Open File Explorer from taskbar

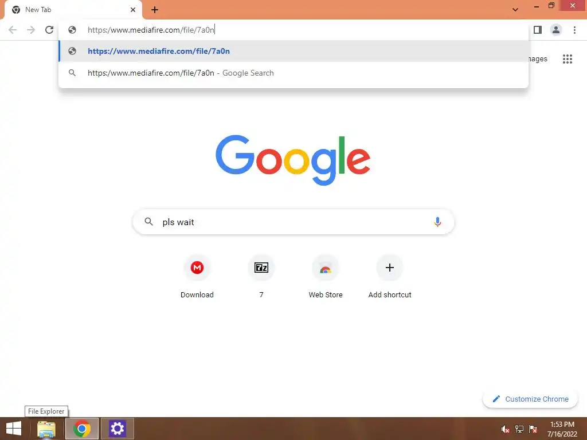[x=46, y=429]
